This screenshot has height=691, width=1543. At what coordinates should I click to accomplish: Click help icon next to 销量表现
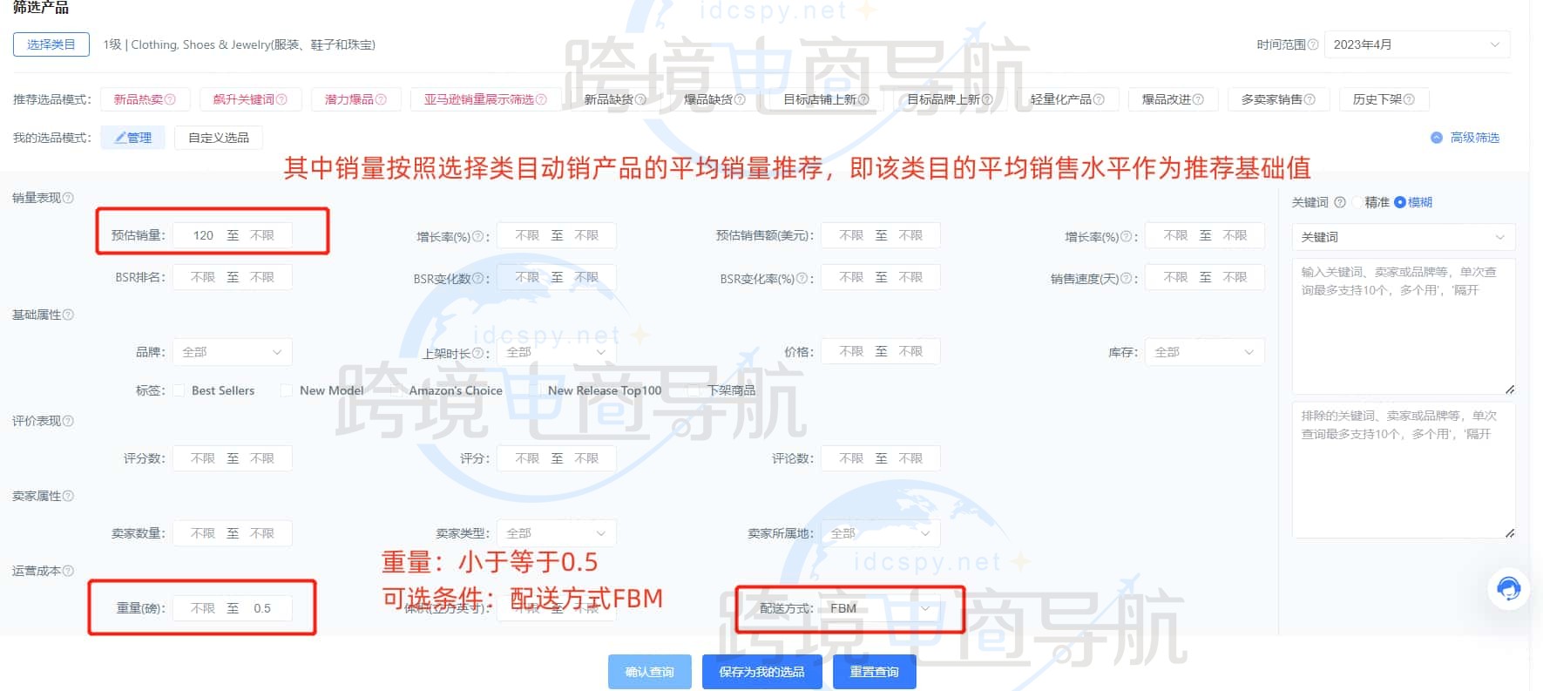68,198
